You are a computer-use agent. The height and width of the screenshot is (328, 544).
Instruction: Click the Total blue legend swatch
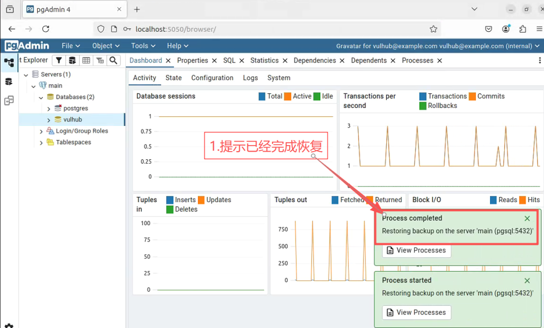262,96
